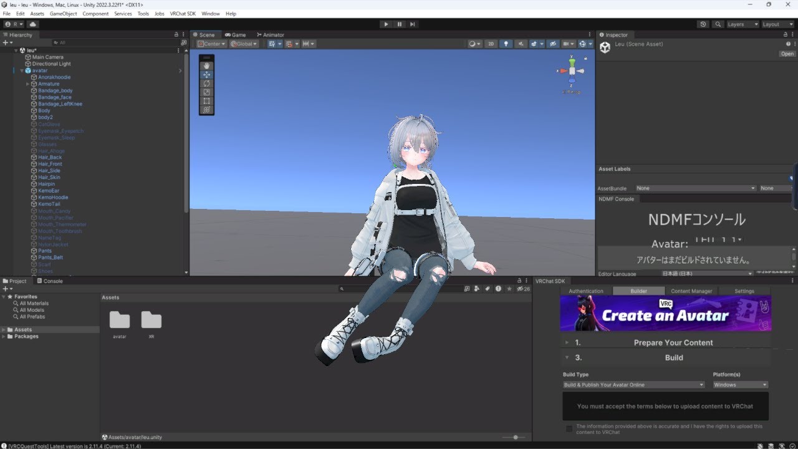
Task: Click the Step frame button
Action: click(413, 24)
